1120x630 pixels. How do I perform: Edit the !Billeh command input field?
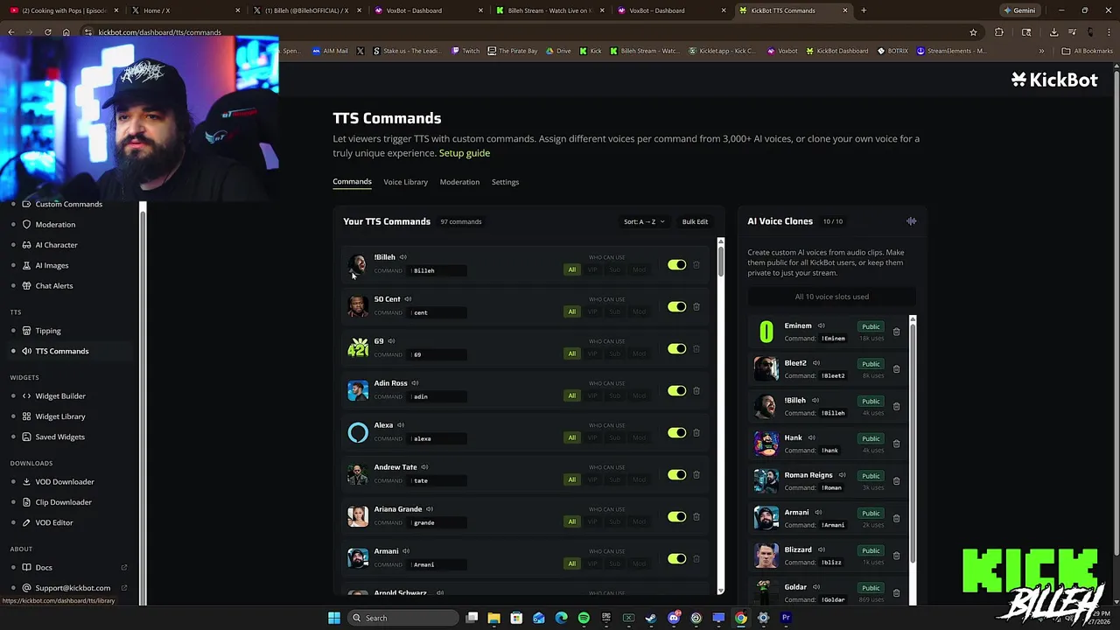437,270
